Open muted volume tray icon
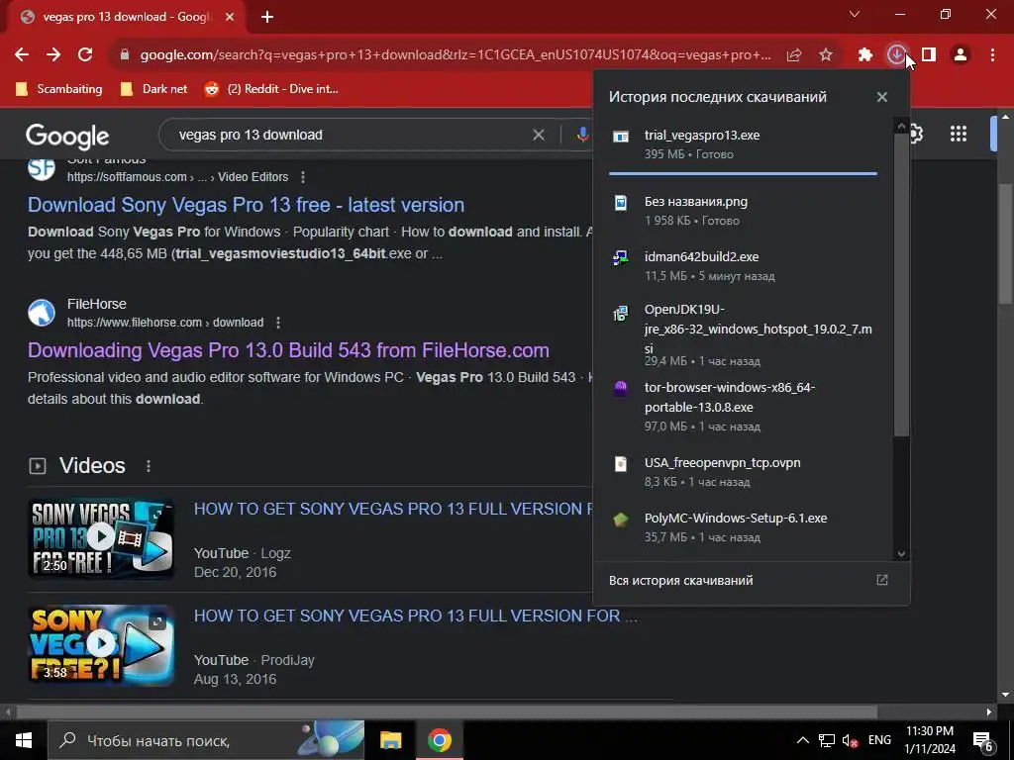The height and width of the screenshot is (760, 1014). (850, 740)
